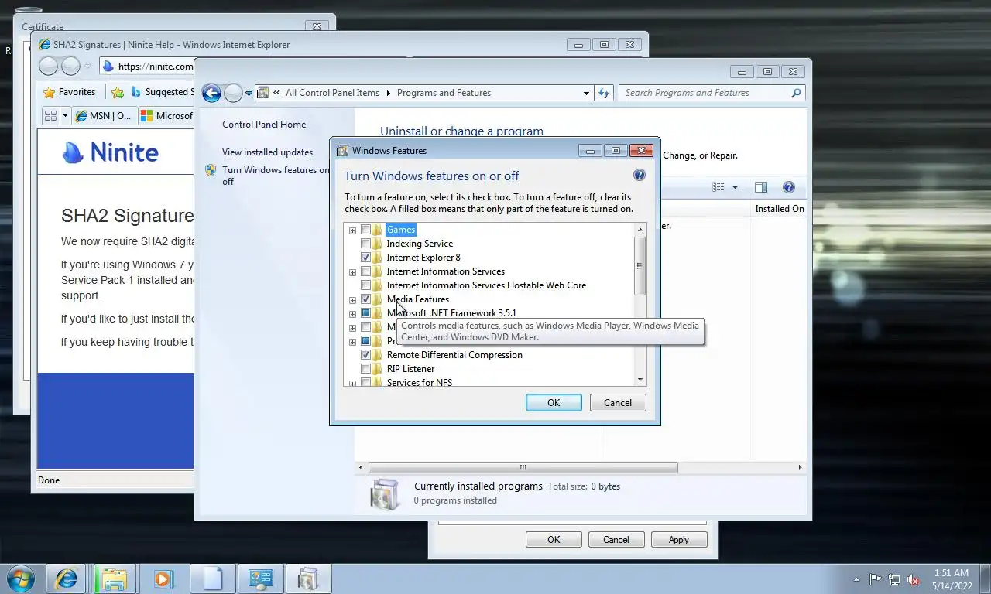Open the view options dropdown arrow
The image size is (991, 594).
point(735,187)
